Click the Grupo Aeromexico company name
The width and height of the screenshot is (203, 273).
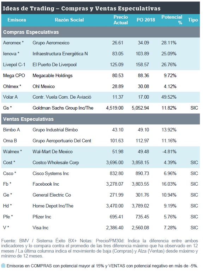pos(51,43)
